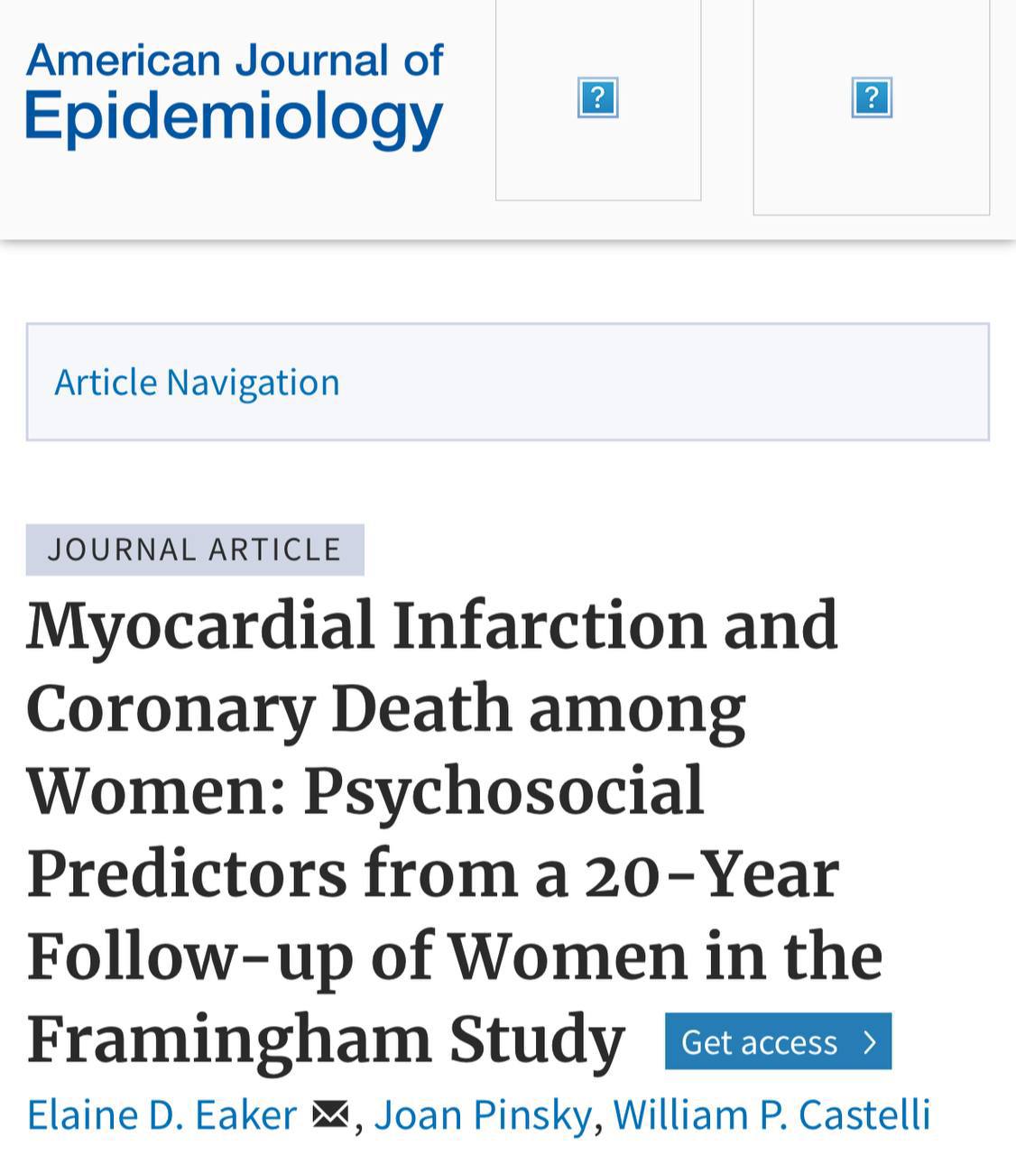This screenshot has width=1016, height=1155.
Task: Click "American Journal of" text in the header
Action: point(235,60)
